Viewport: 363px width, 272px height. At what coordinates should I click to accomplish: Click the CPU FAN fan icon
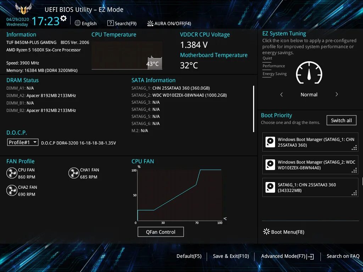pos(12,173)
